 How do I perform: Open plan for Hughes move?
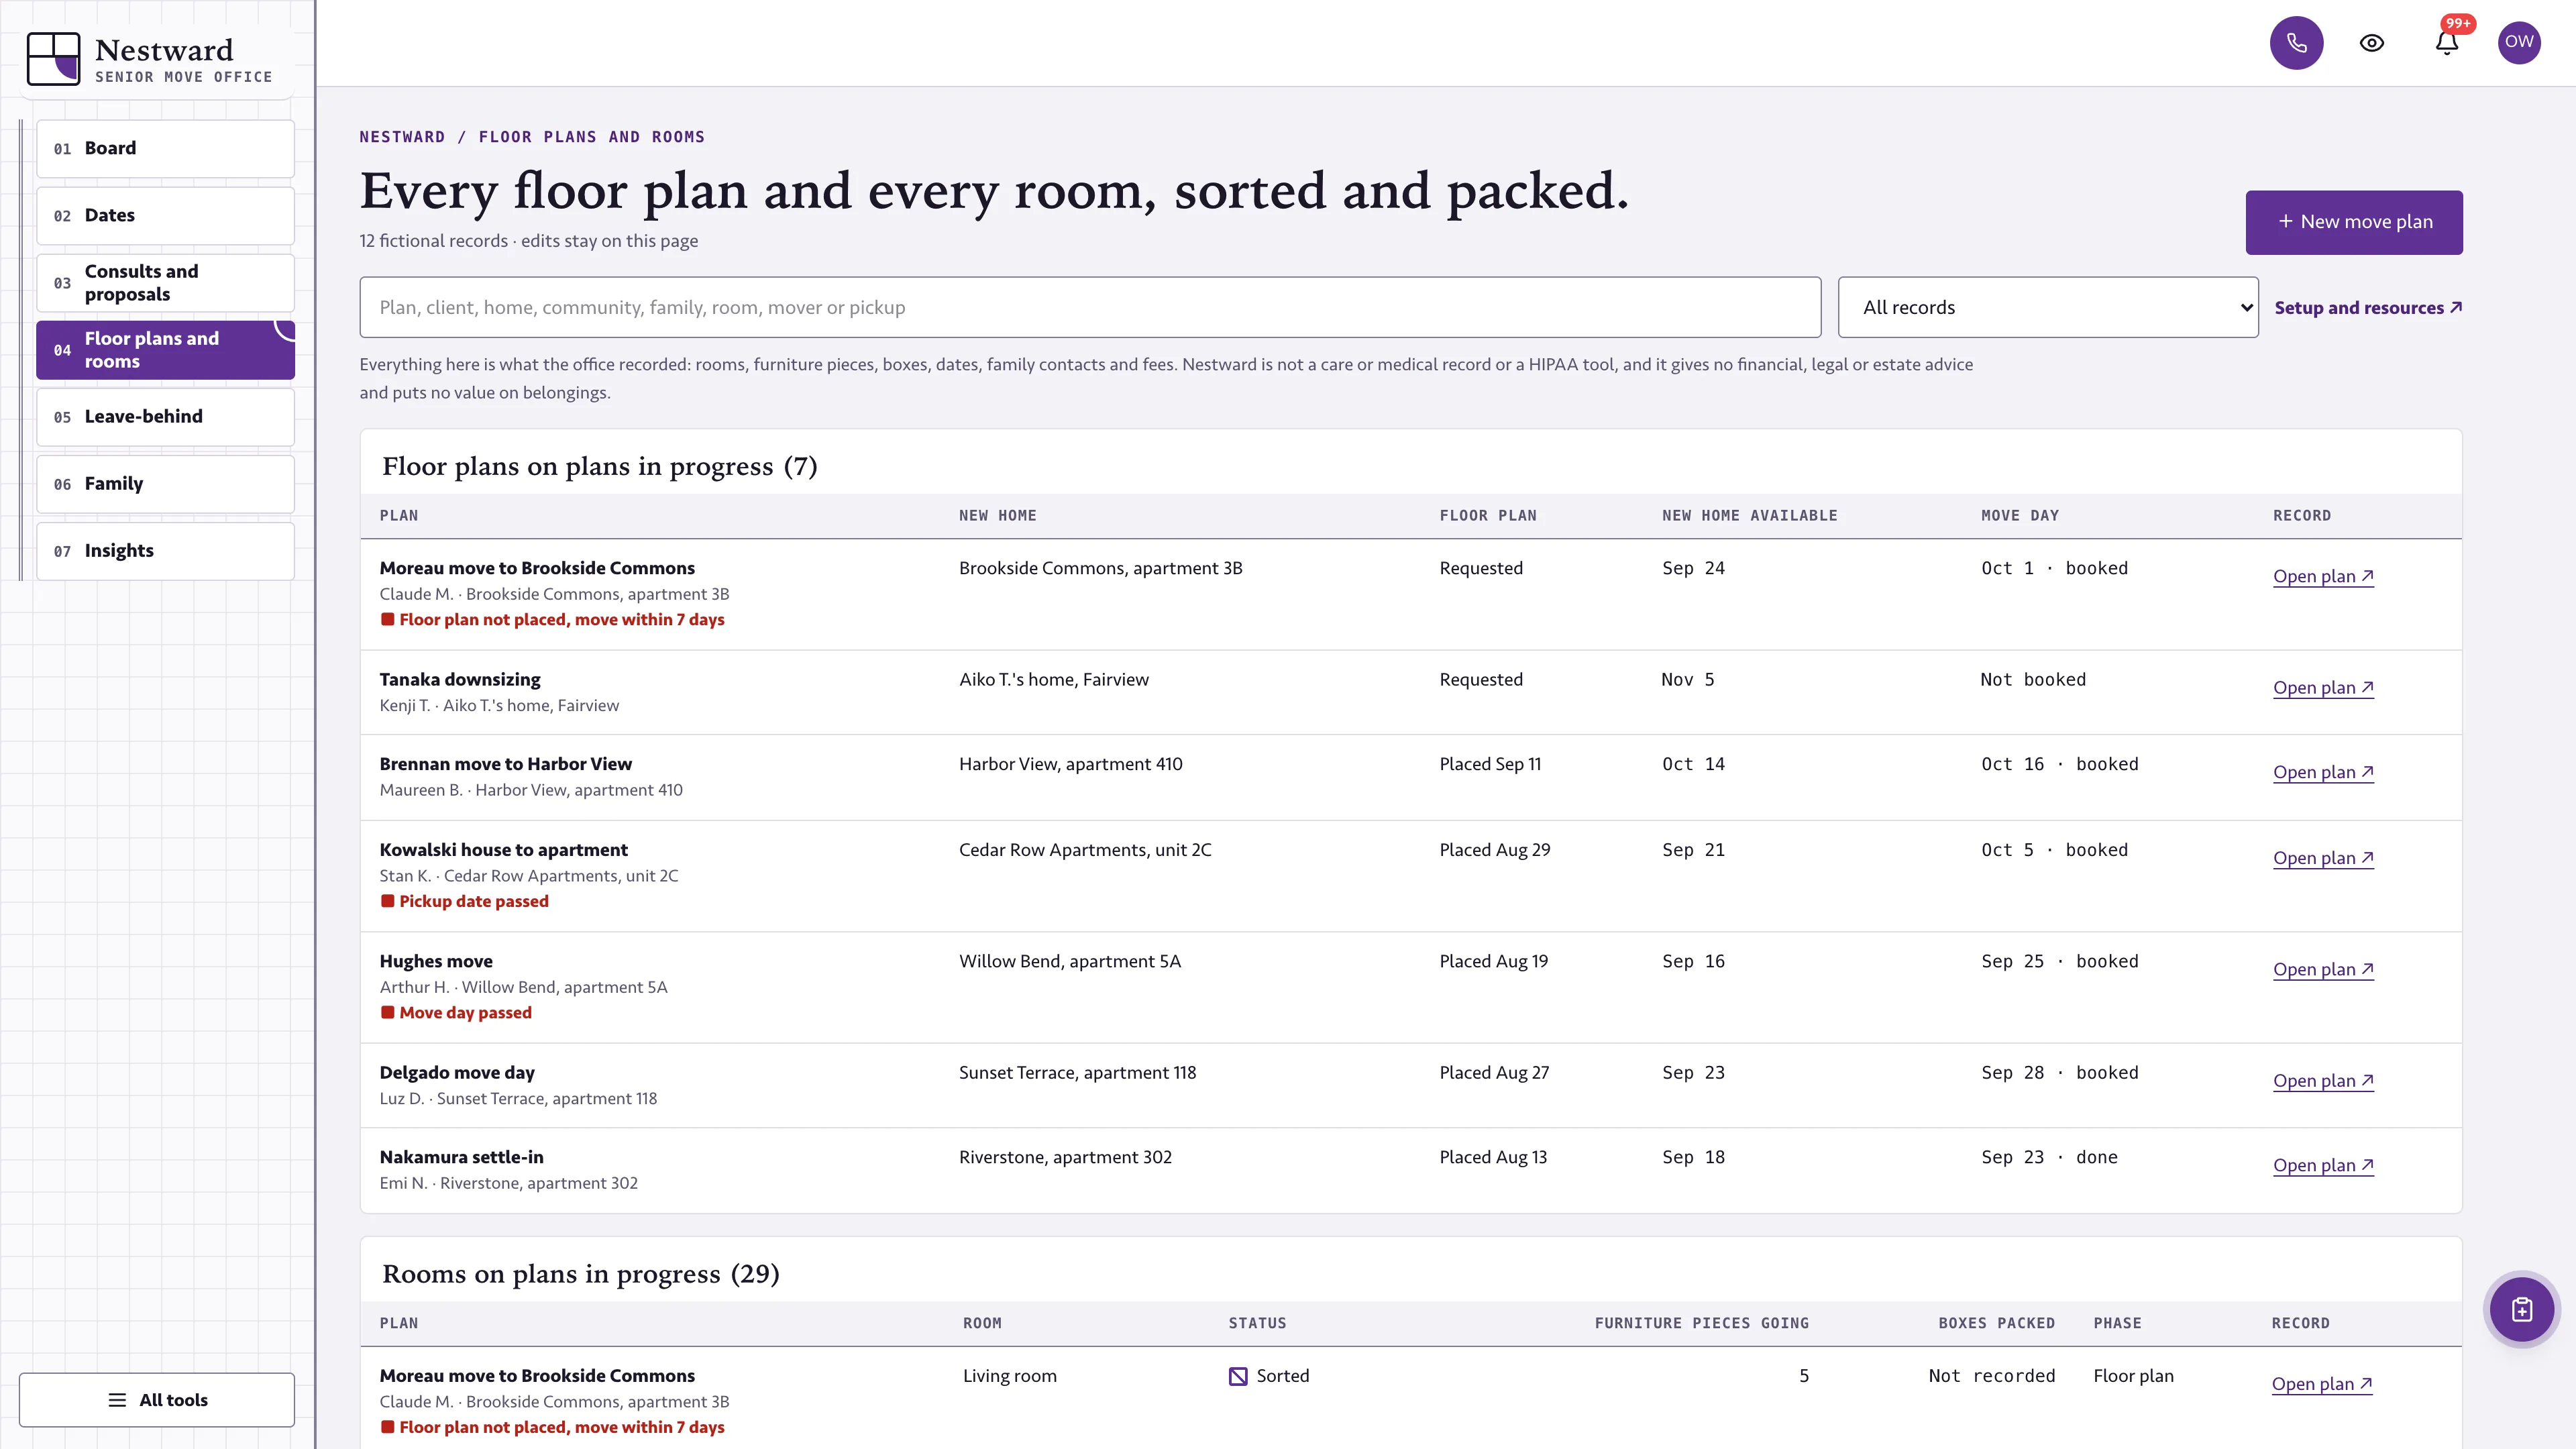(x=2323, y=969)
